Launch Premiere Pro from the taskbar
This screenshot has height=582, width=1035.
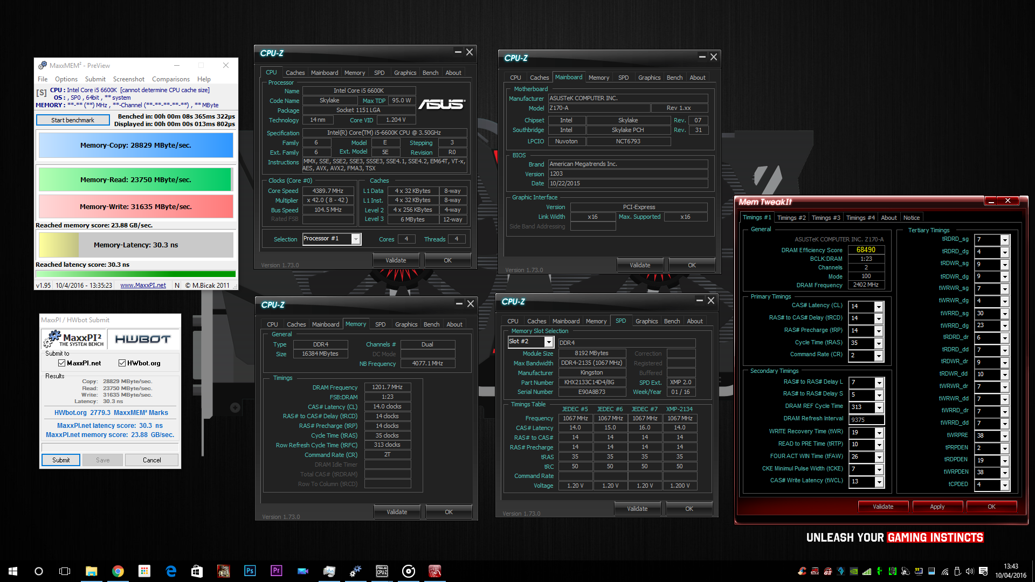(276, 571)
